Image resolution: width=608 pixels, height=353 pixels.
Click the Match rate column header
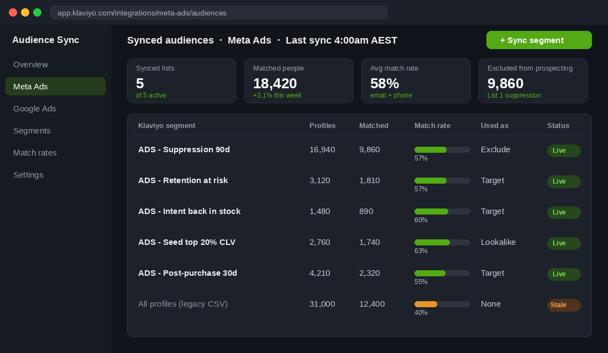tap(432, 126)
